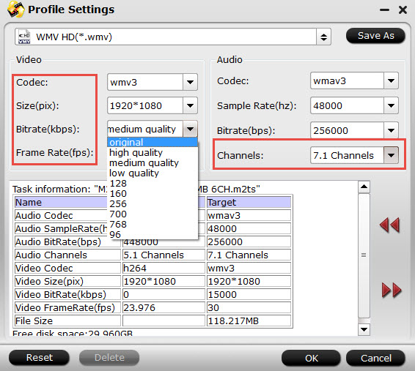Click the Save As button

pyautogui.click(x=375, y=36)
